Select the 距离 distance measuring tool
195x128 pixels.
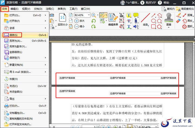click(x=188, y=15)
